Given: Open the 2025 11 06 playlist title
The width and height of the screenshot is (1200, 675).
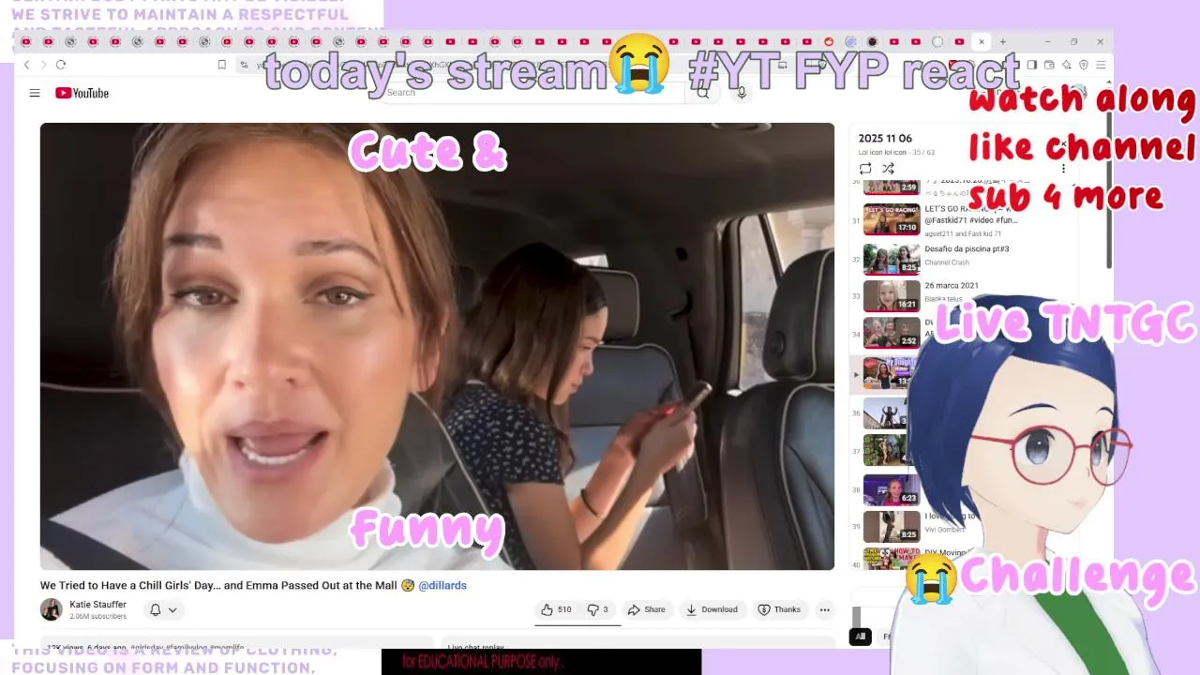Looking at the screenshot, I should 885,138.
